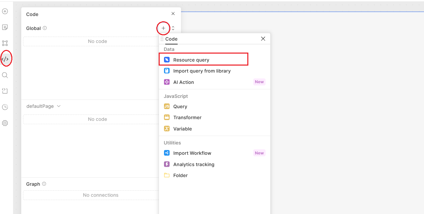Open the Component tree sidebar icon
The width and height of the screenshot is (424, 214).
pyautogui.click(x=5, y=43)
